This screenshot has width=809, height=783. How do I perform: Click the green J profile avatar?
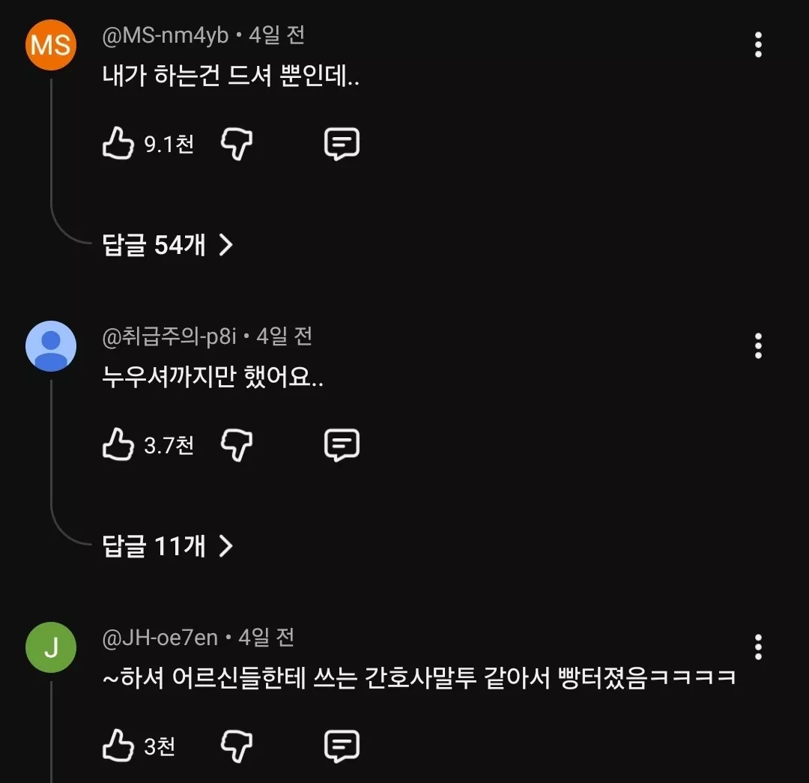(x=51, y=647)
